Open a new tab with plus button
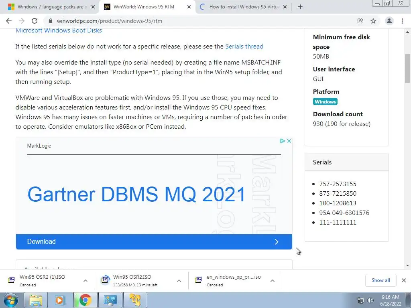The width and height of the screenshot is (411, 308). 300,7
